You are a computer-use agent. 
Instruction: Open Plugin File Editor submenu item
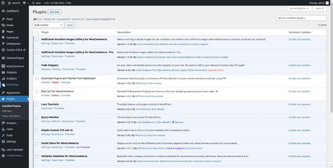point(11,116)
